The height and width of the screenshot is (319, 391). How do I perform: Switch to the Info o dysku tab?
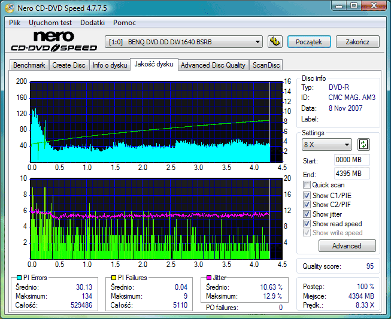coord(110,65)
